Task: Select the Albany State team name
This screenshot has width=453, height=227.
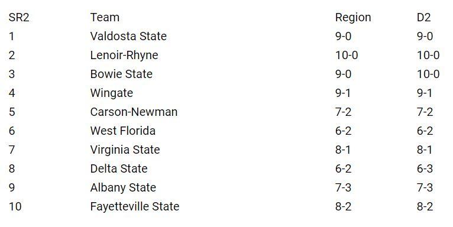Action: 123,188
